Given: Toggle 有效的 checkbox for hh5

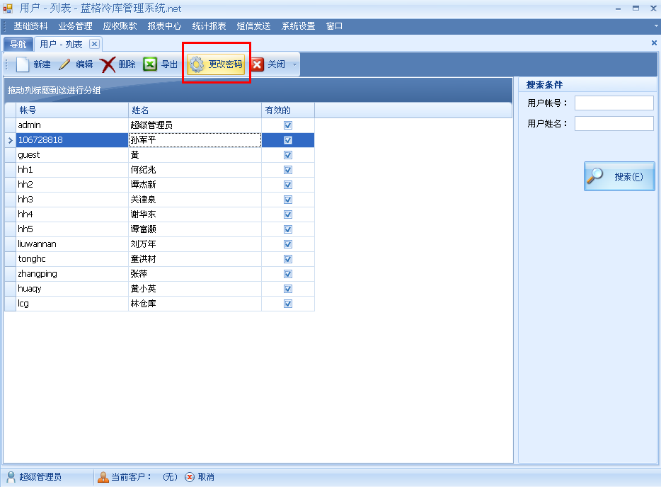Looking at the screenshot, I should coord(288,229).
